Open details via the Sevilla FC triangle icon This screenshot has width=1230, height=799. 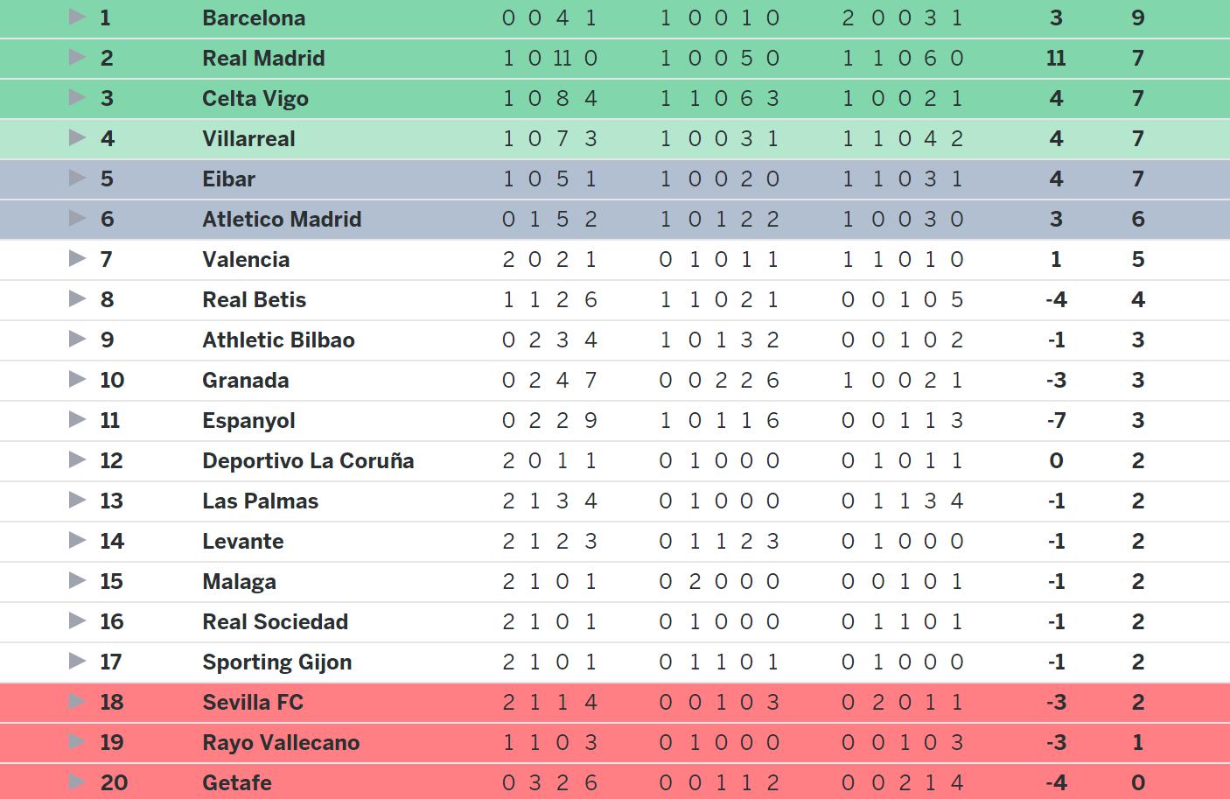click(x=78, y=702)
